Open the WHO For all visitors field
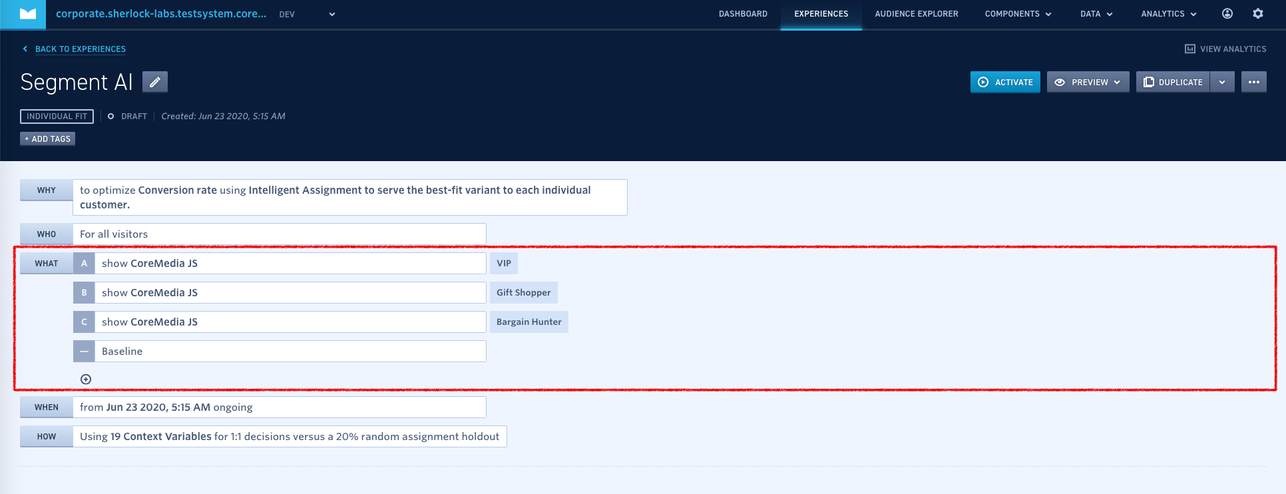Screen dimensions: 1286x494 280,234
